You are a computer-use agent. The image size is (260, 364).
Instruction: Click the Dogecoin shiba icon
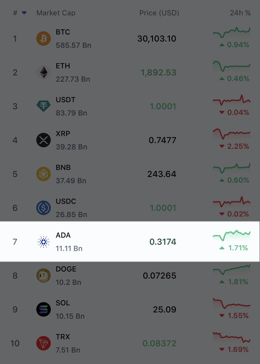44,275
